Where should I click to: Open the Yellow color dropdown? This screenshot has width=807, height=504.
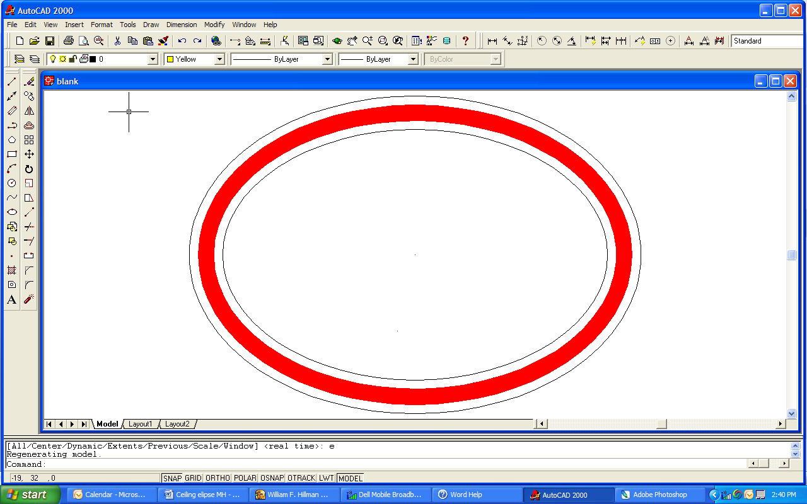click(219, 59)
